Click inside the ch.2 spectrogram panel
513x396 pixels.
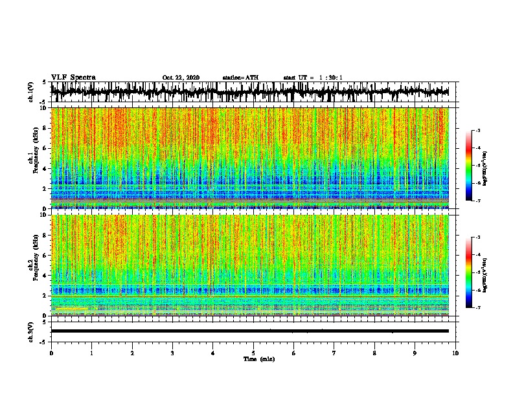(x=249, y=265)
